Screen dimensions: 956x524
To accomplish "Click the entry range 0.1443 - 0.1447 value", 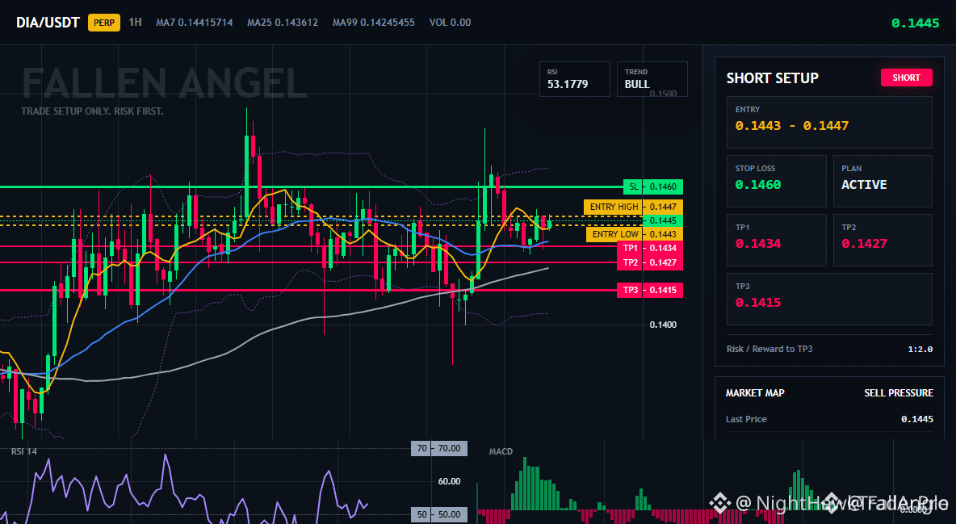I will tap(792, 126).
